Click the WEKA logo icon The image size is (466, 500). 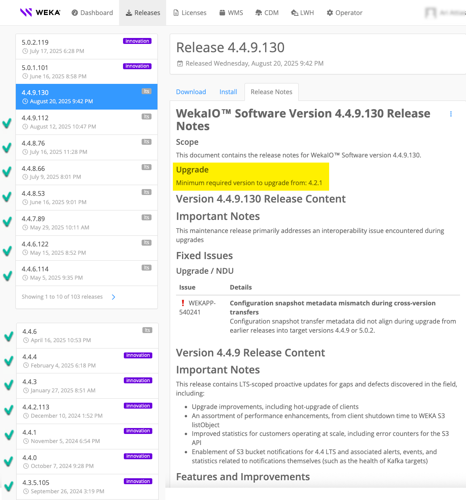point(26,13)
